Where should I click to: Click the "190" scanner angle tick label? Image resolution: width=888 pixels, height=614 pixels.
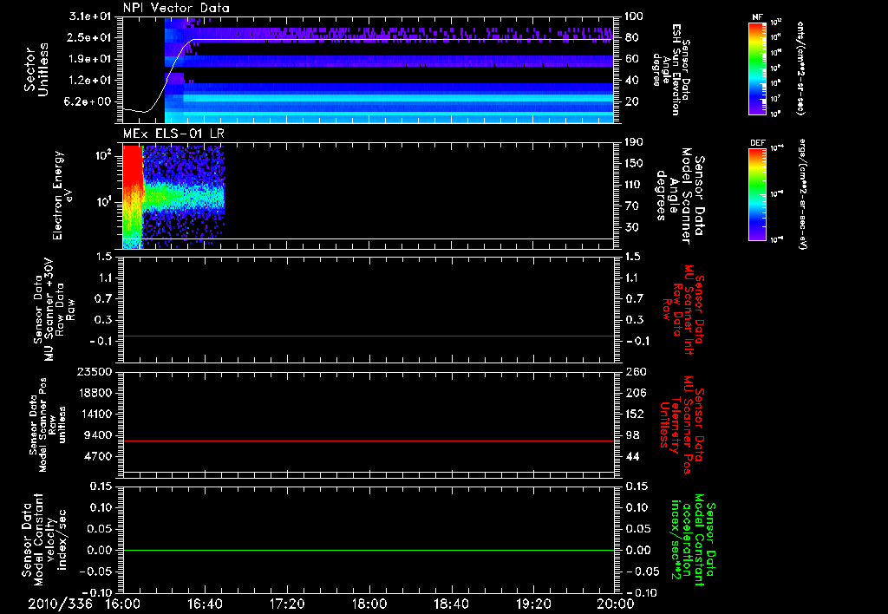(635, 142)
